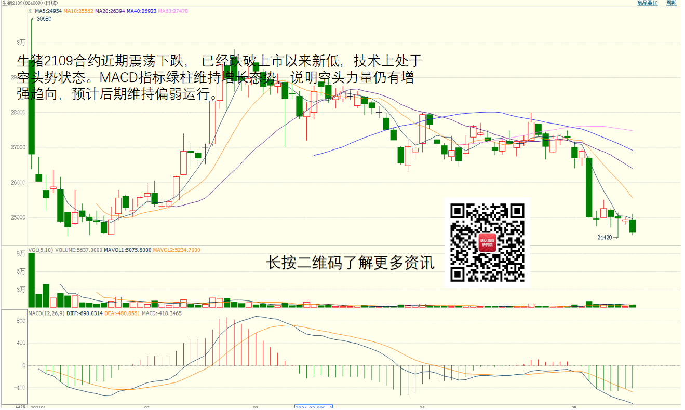Select the MA10:25562 indicator label

(x=78, y=11)
